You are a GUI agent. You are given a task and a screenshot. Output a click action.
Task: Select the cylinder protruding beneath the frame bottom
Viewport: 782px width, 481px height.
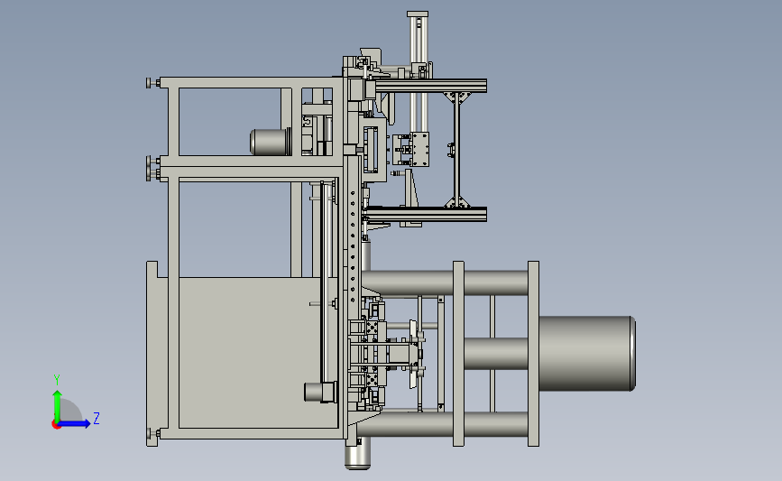pyautogui.click(x=357, y=455)
